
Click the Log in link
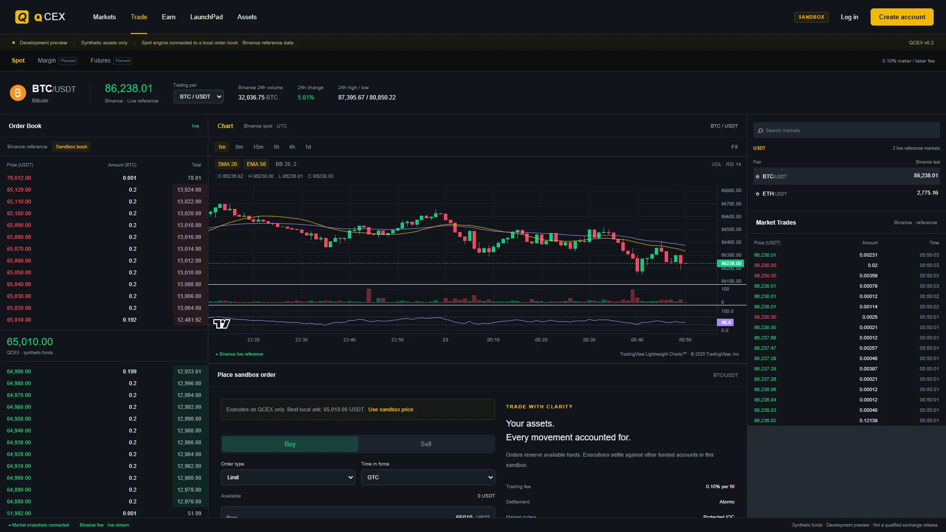(849, 17)
